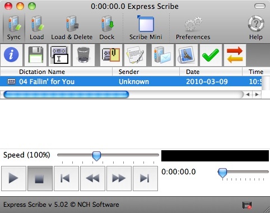Viewport: 270px width, 213px height.
Task: Forward dictation with the recorder envelope icon
Action: click(162, 55)
